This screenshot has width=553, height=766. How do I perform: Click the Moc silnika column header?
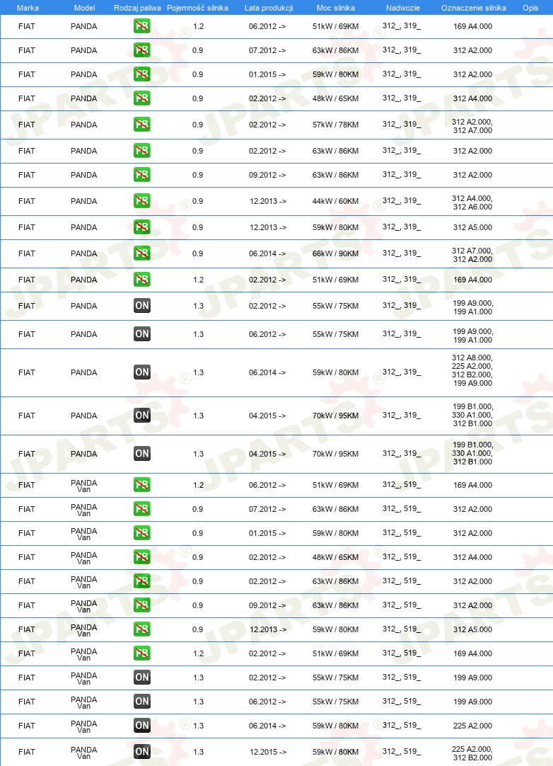pyautogui.click(x=335, y=8)
